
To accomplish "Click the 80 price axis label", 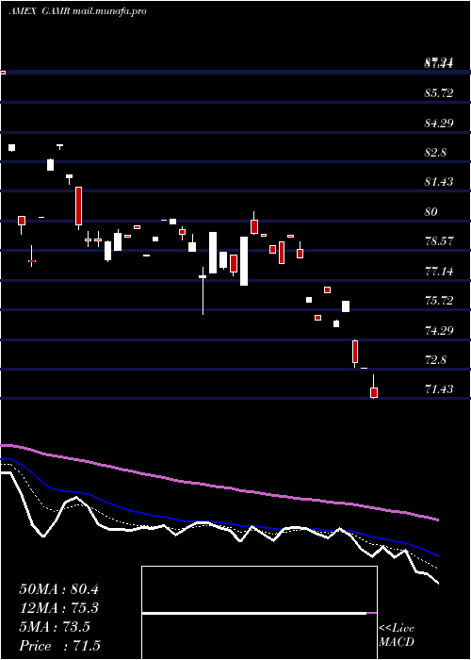I will [430, 211].
